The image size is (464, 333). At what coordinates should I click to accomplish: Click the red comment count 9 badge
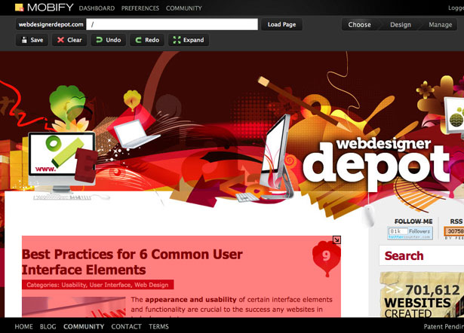327,258
